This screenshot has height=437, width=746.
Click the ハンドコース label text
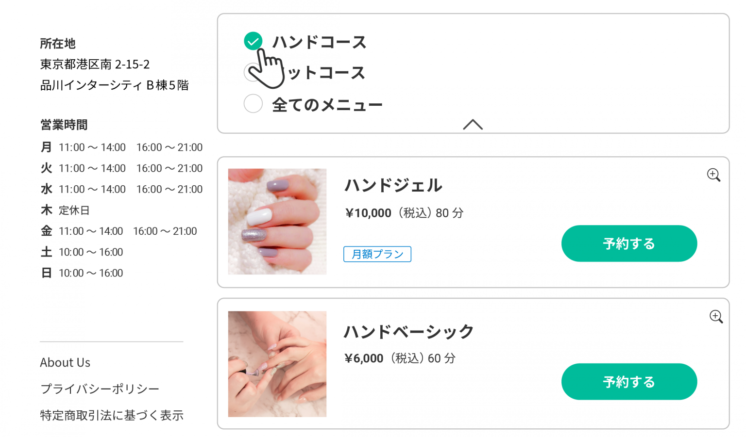coord(319,42)
